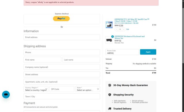Click Edit next to IT15 quantity
This screenshot has height=112, width=184.
tap(128, 29)
